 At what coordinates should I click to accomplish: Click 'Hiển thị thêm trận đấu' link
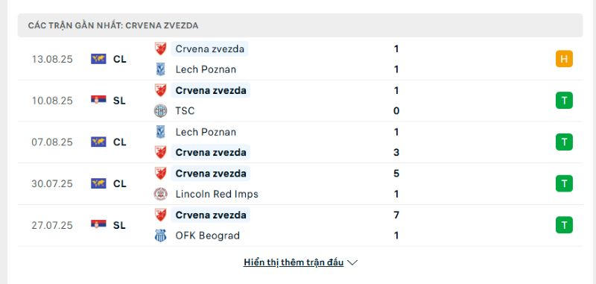tap(294, 262)
